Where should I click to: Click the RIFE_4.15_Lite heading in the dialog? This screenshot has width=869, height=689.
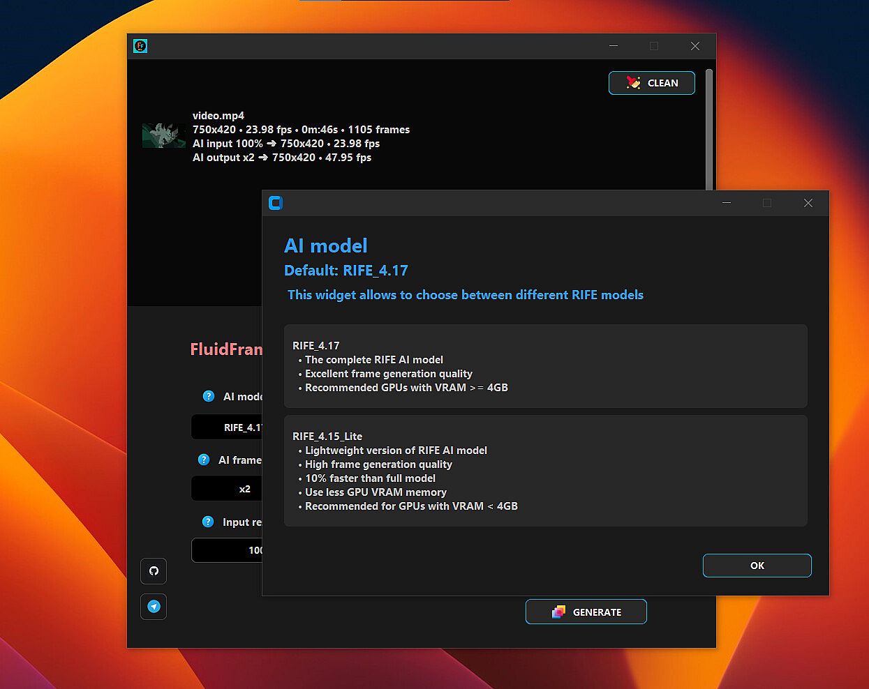click(327, 436)
